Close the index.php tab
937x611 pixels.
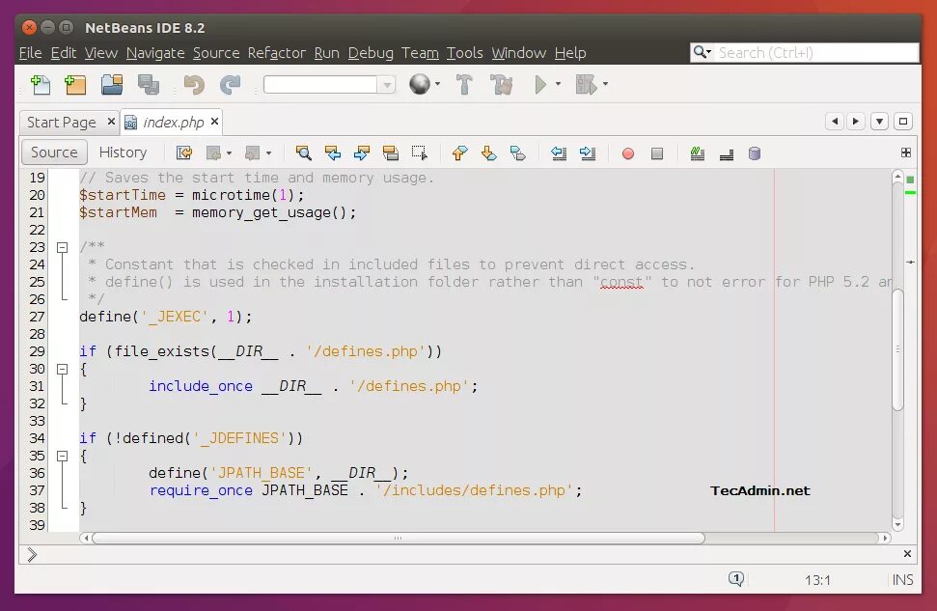point(214,122)
